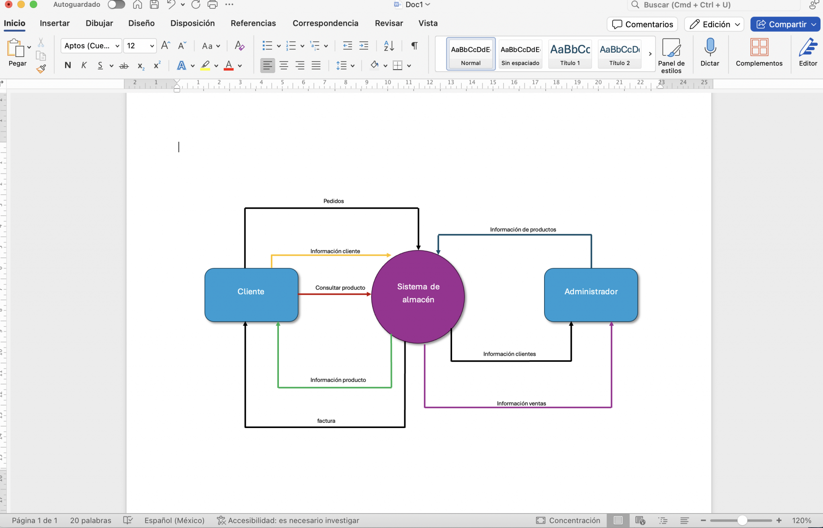Image resolution: width=823 pixels, height=528 pixels.
Task: Open the Revisar ribbon tab
Action: click(x=389, y=23)
